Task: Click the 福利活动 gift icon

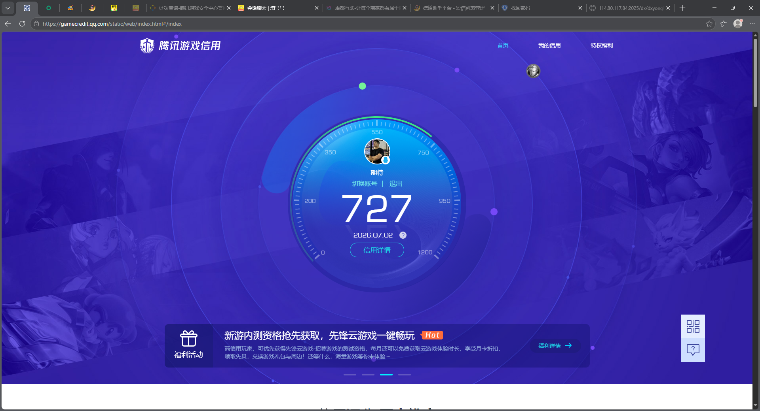Action: [188, 339]
